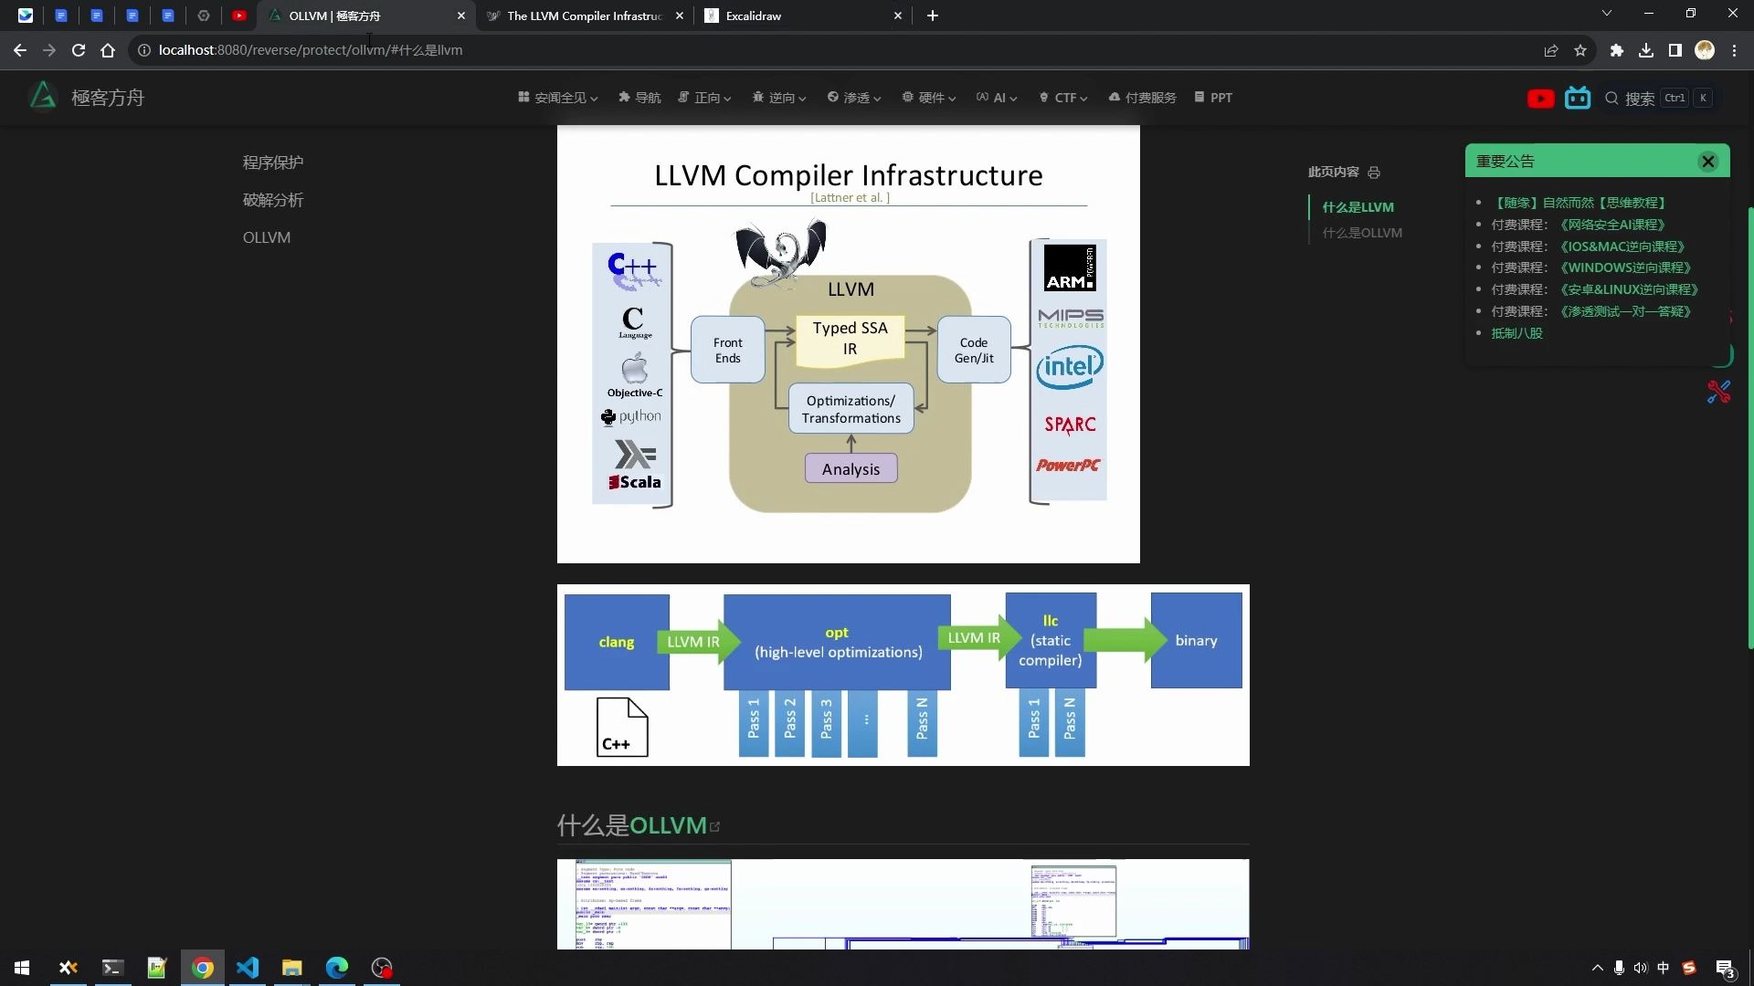Reload the current page
Screen dimensions: 1754x986
pos(79,50)
